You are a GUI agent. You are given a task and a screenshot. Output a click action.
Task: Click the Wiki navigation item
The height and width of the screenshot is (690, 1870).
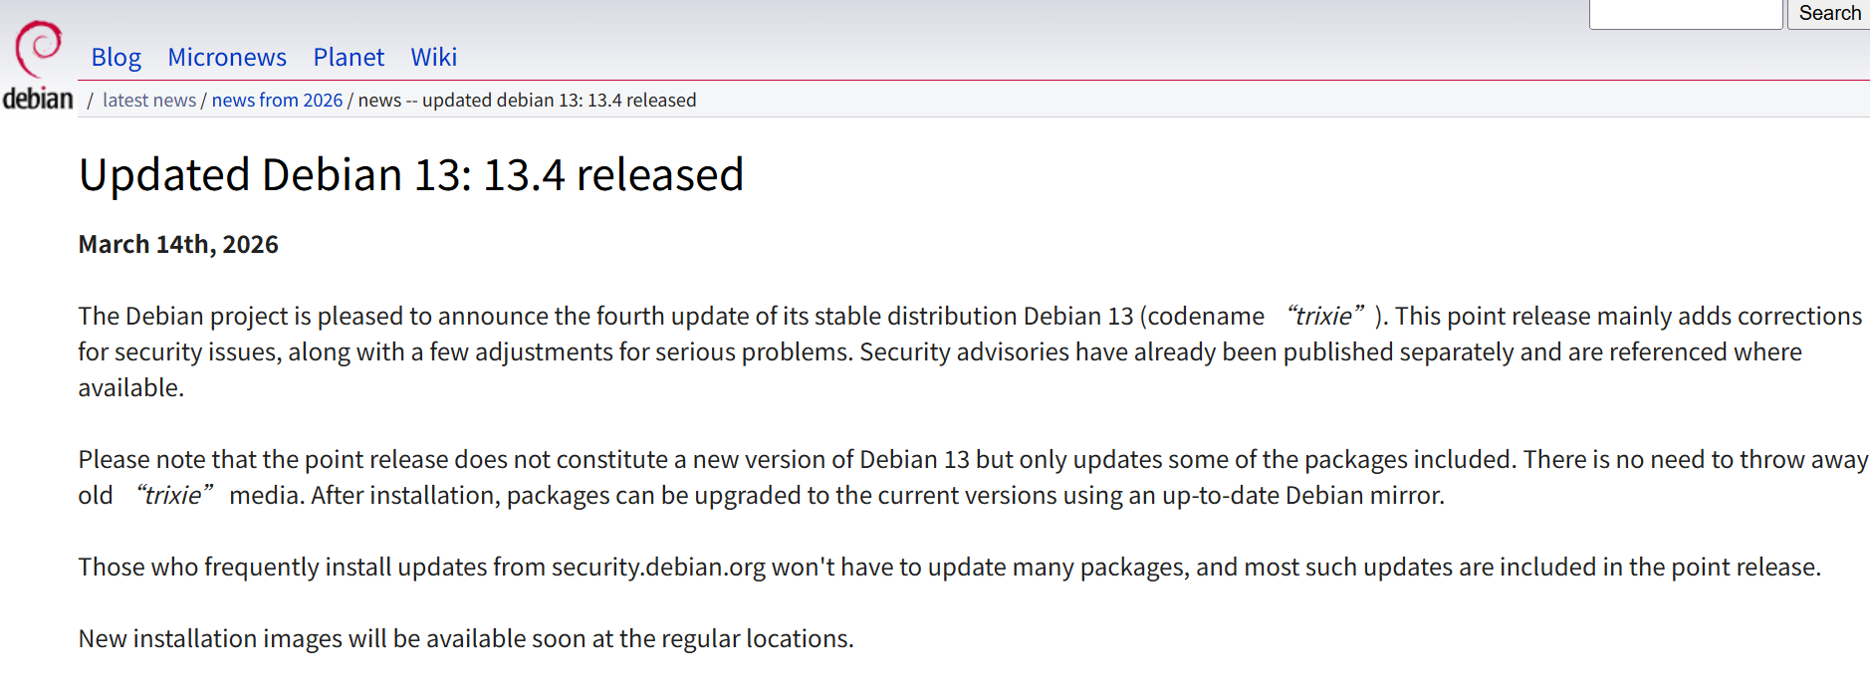[x=433, y=57]
